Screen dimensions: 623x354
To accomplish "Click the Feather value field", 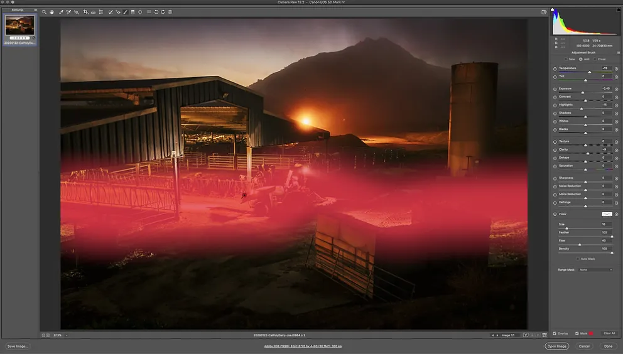I will [x=606, y=232].
